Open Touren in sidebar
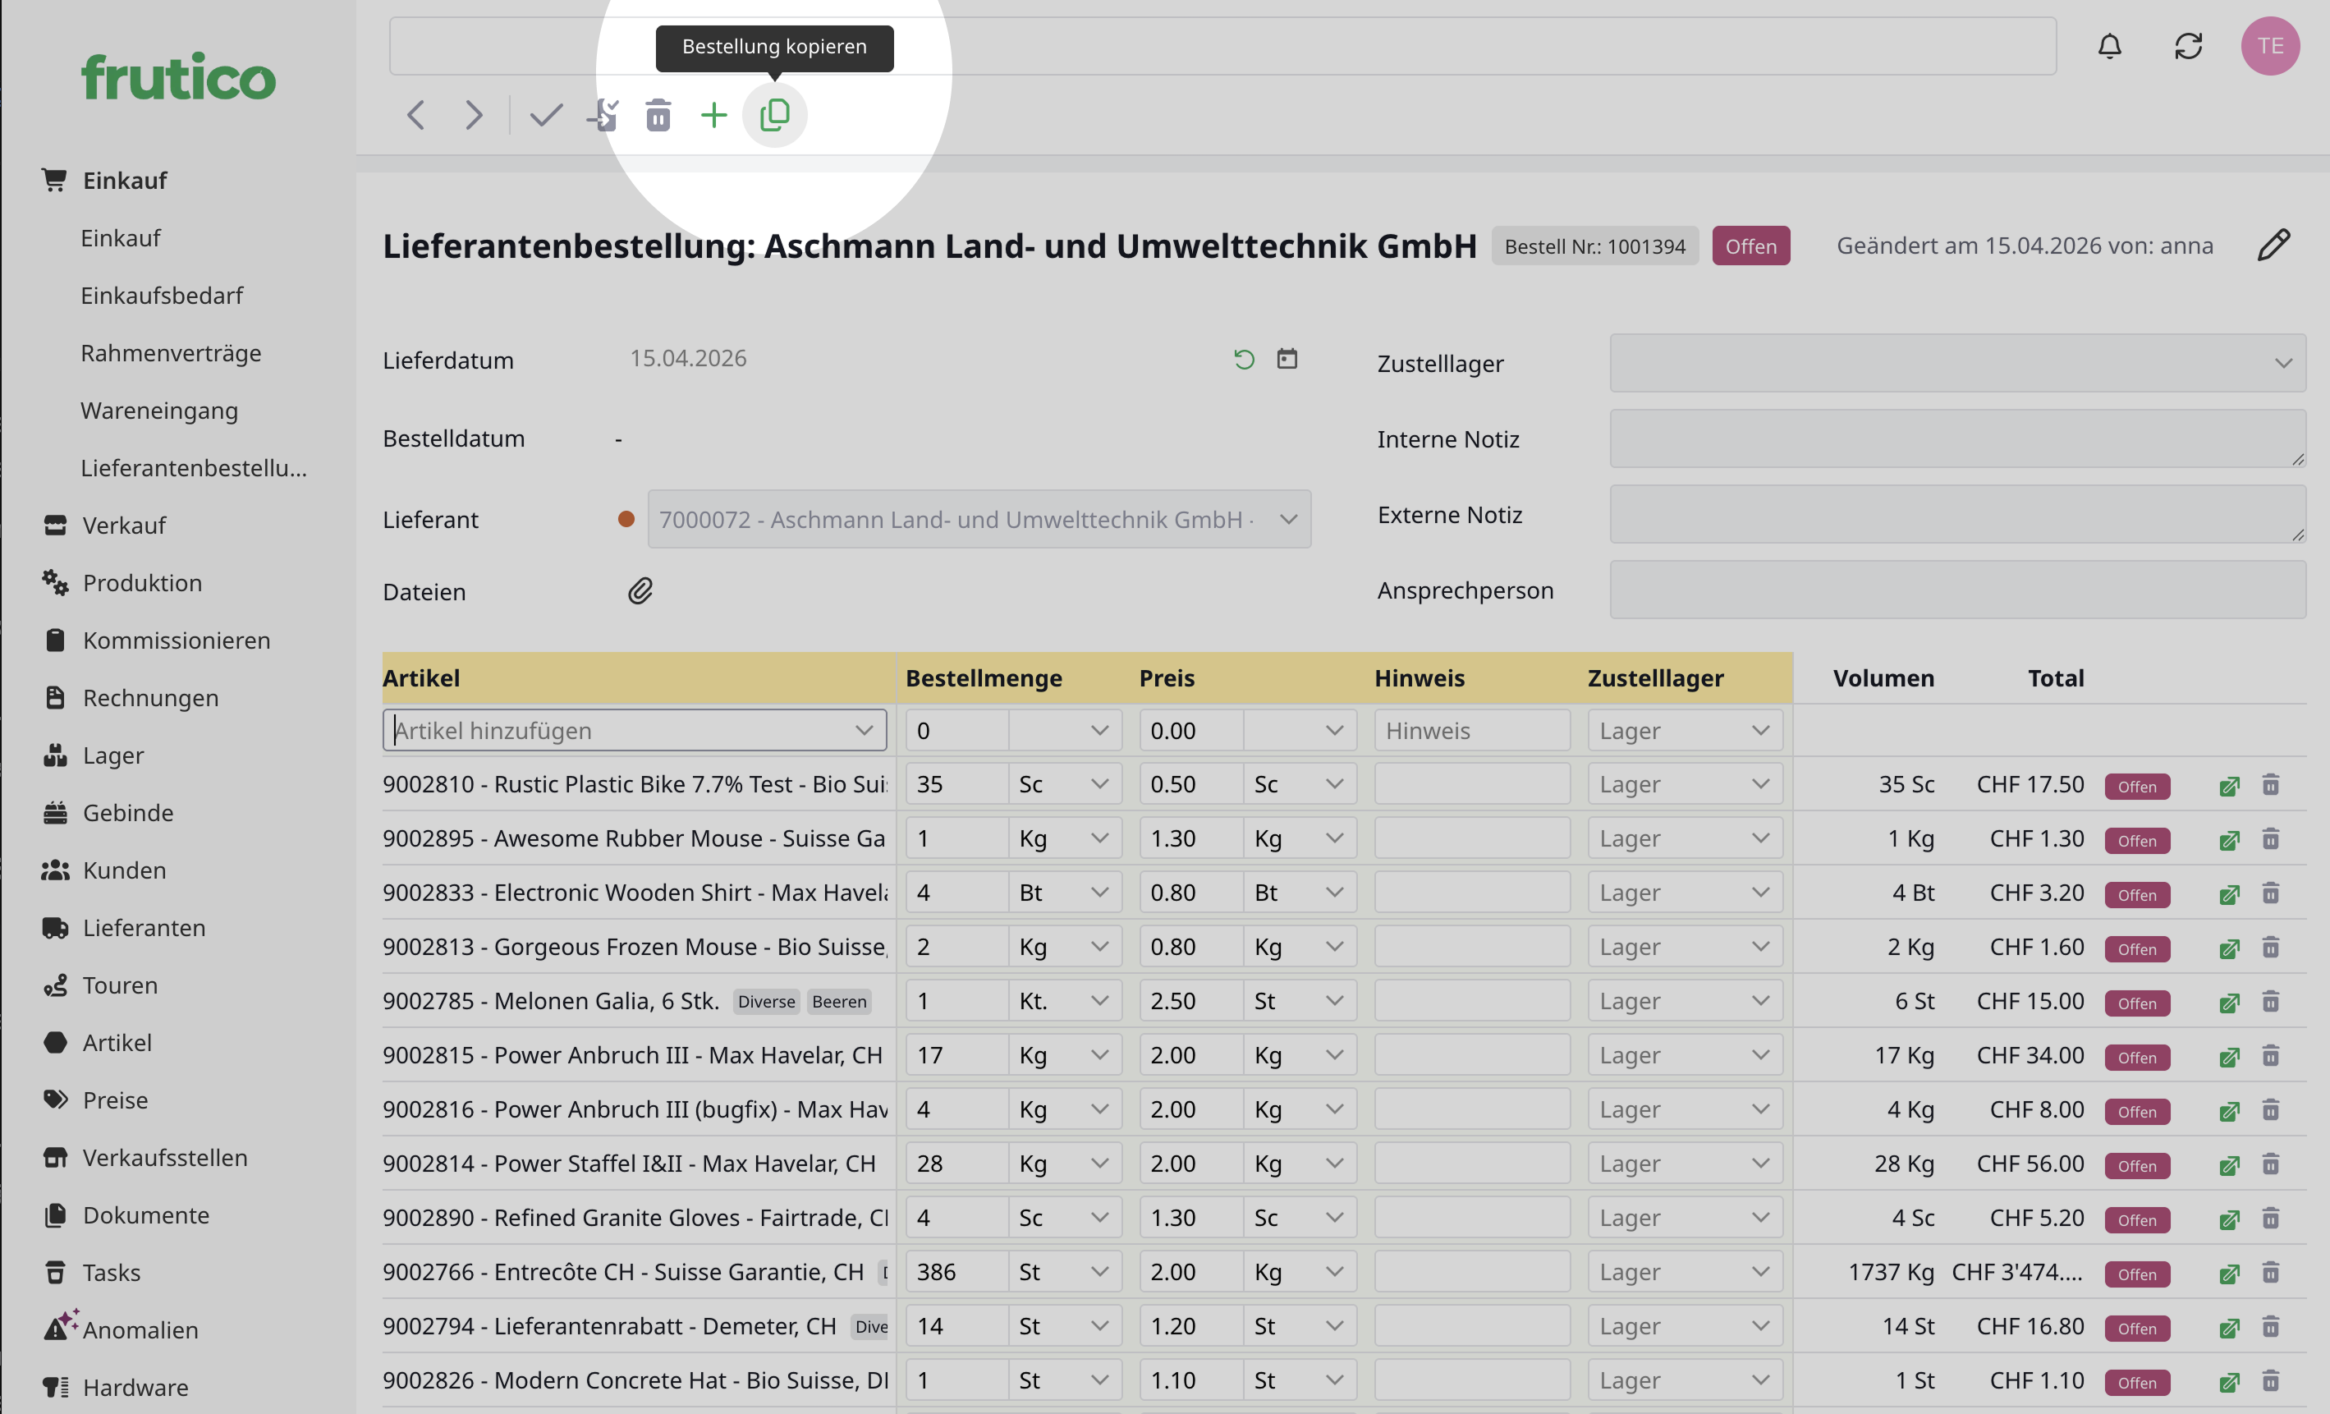Image resolution: width=2330 pixels, height=1414 pixels. pos(119,985)
